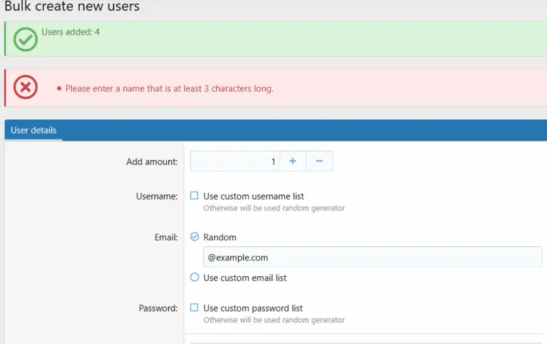Click the Username field label
The image size is (547, 344).
coord(157,196)
